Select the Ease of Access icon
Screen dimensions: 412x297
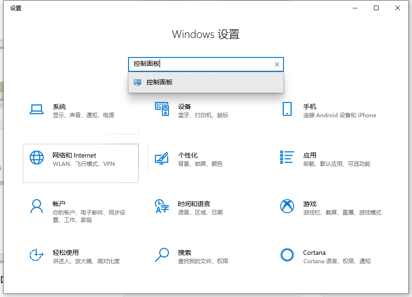click(x=37, y=255)
